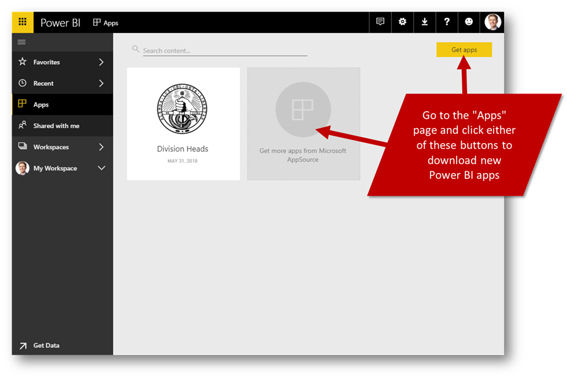Open the notifications icon in the top bar
This screenshot has width=567, height=379.
click(380, 22)
